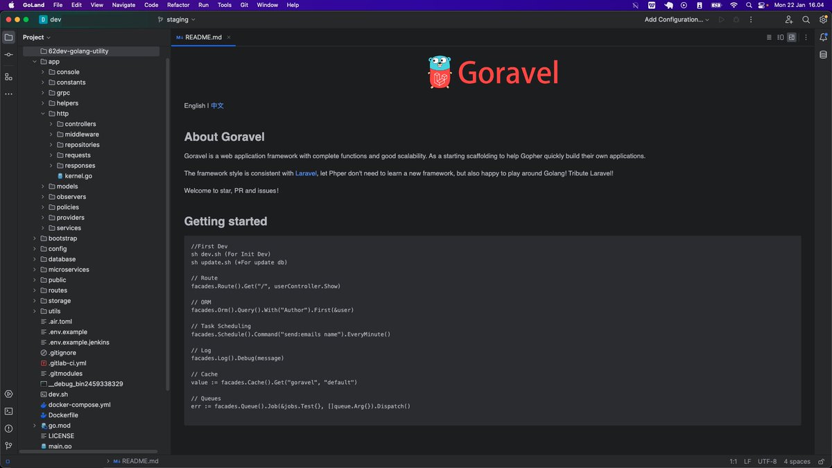Expand the middleware folder

(51, 135)
